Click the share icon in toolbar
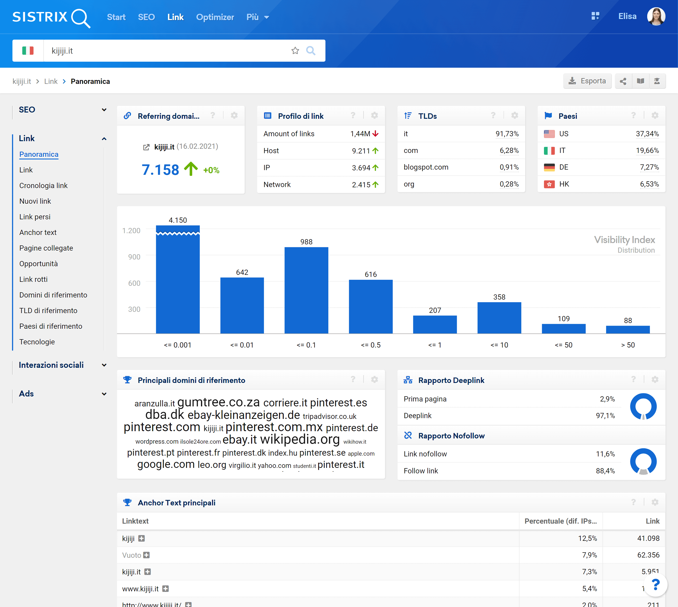Screen dimensions: 678x607 click(623, 81)
